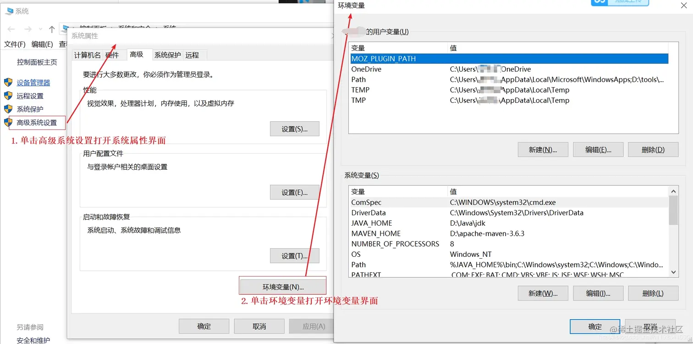Click the shield icon beside 远程设置
693x344 pixels.
point(8,96)
